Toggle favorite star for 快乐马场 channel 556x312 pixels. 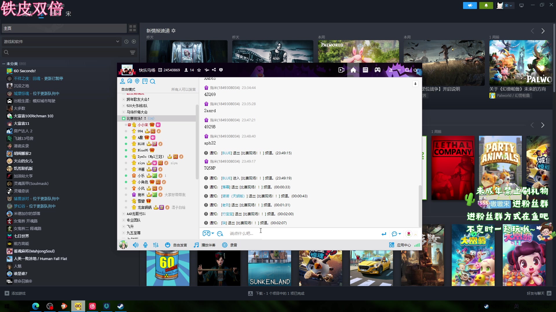pyautogui.click(x=199, y=70)
